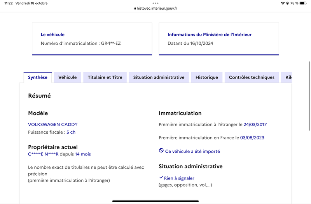Open the Titulaire et Titre tab

pyautogui.click(x=105, y=77)
